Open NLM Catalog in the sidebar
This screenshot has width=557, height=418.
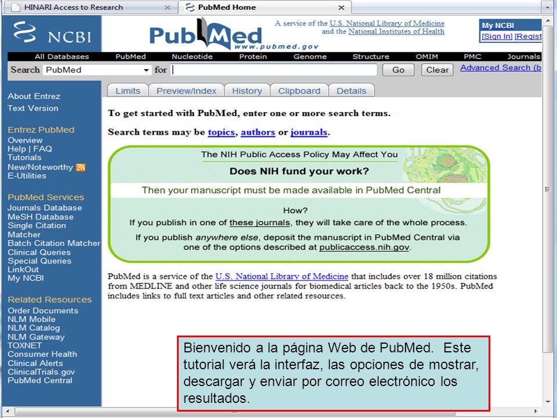click(34, 327)
